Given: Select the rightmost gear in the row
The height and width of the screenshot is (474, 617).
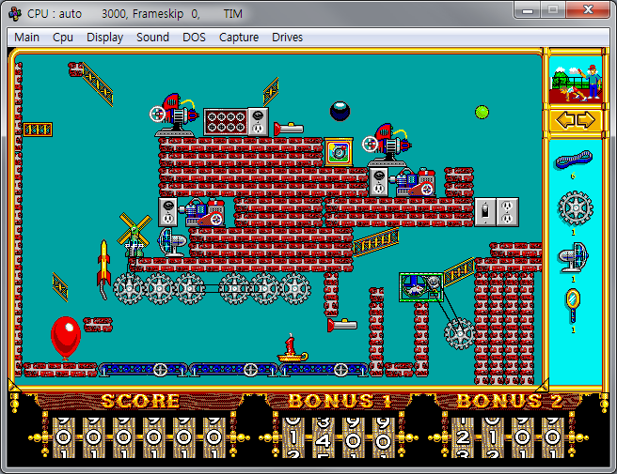Looking at the screenshot, I should [x=295, y=289].
